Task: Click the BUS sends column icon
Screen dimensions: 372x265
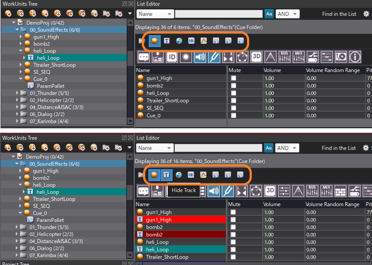Action: (284, 57)
